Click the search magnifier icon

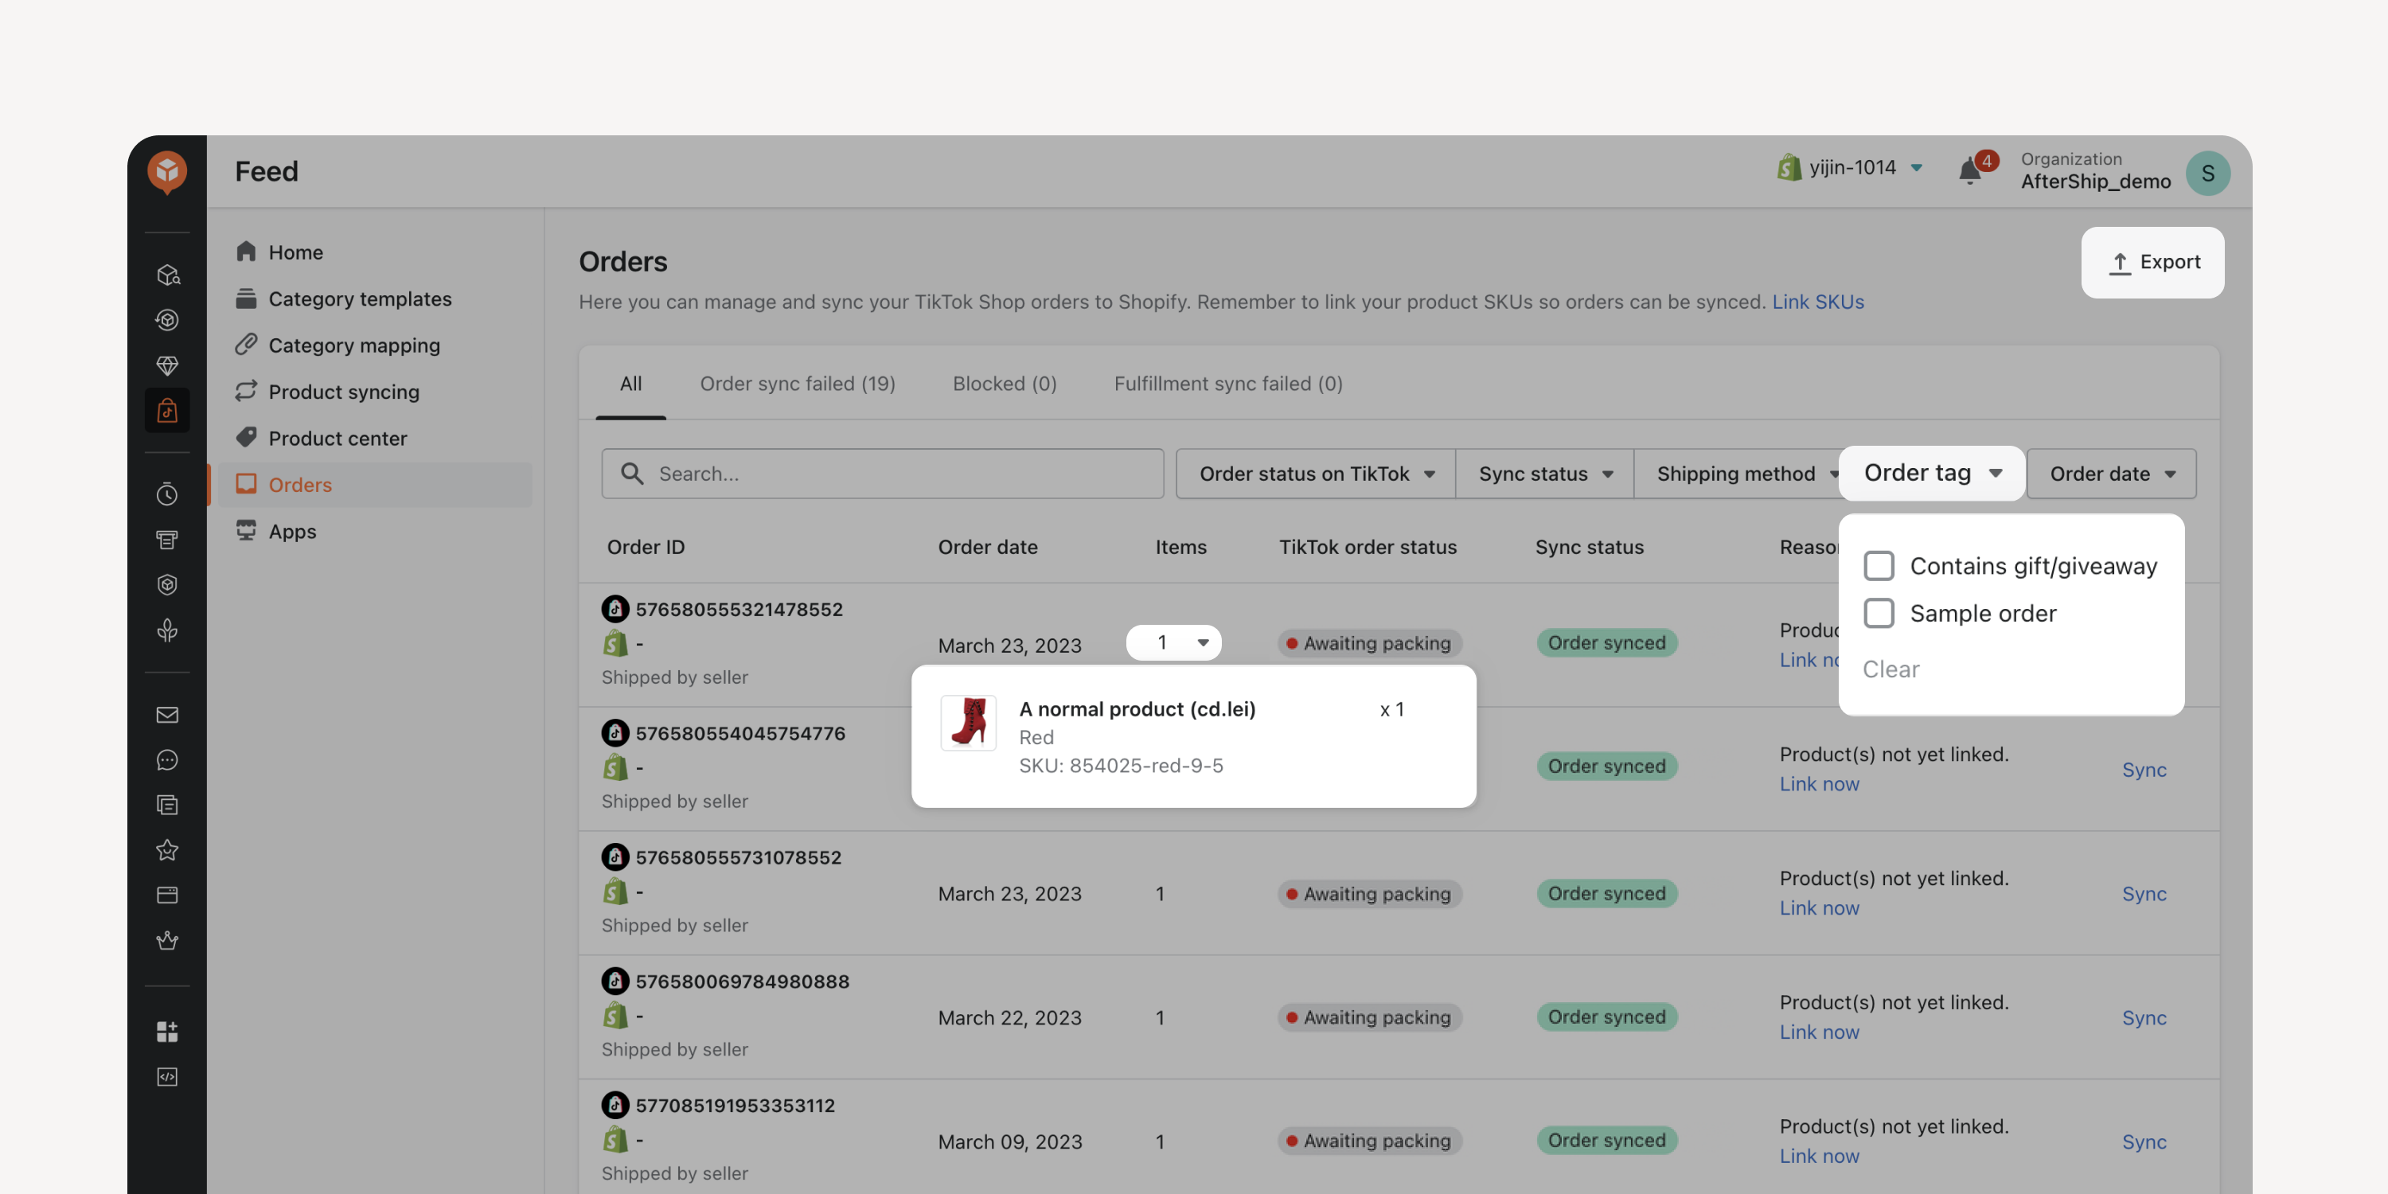click(632, 474)
